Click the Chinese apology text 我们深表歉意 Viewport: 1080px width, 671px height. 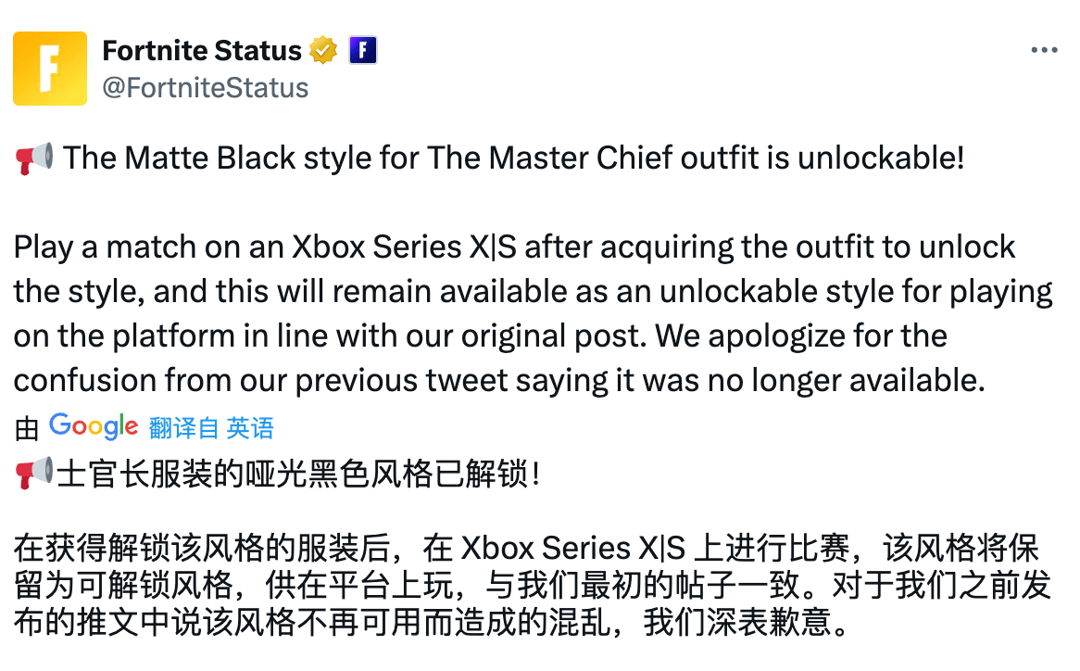tap(737, 623)
